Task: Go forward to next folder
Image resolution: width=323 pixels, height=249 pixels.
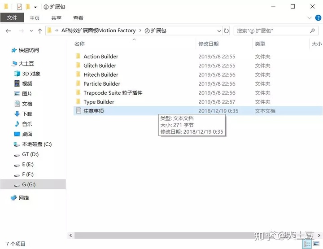Action: [x=21, y=31]
